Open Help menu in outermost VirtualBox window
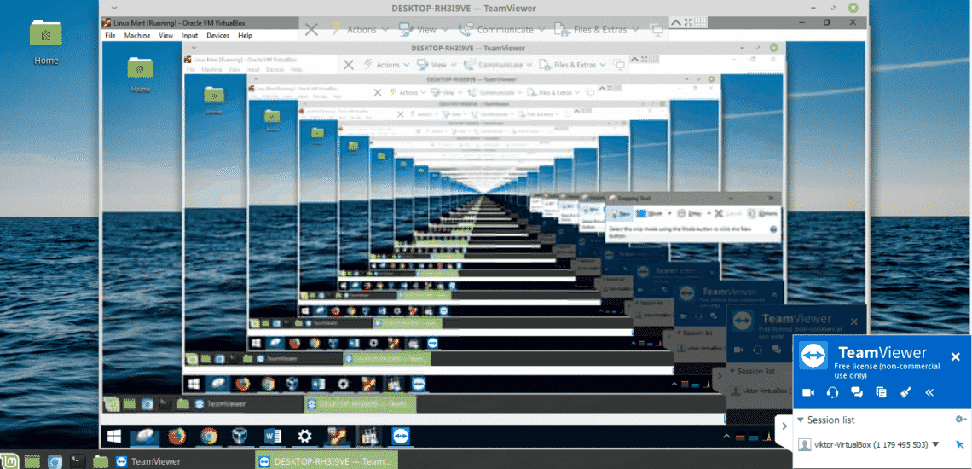The width and height of the screenshot is (972, 469). click(x=245, y=35)
